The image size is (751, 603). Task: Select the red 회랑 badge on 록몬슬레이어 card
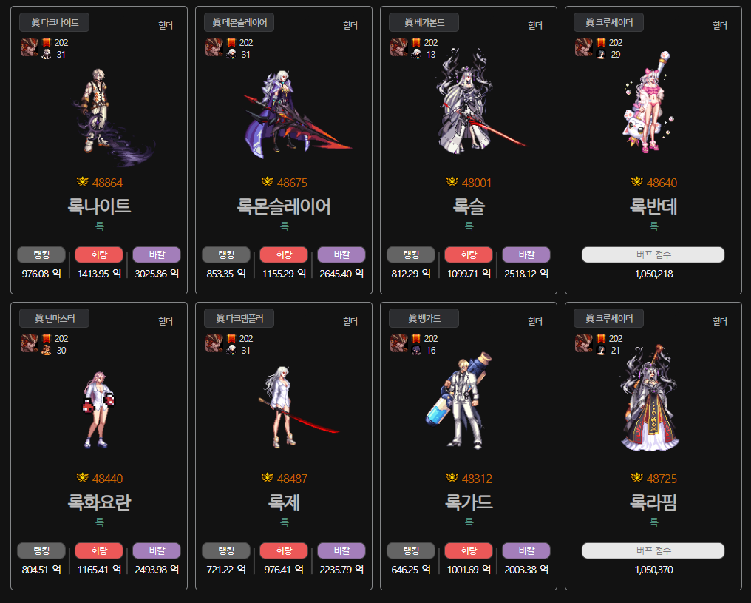pos(284,255)
